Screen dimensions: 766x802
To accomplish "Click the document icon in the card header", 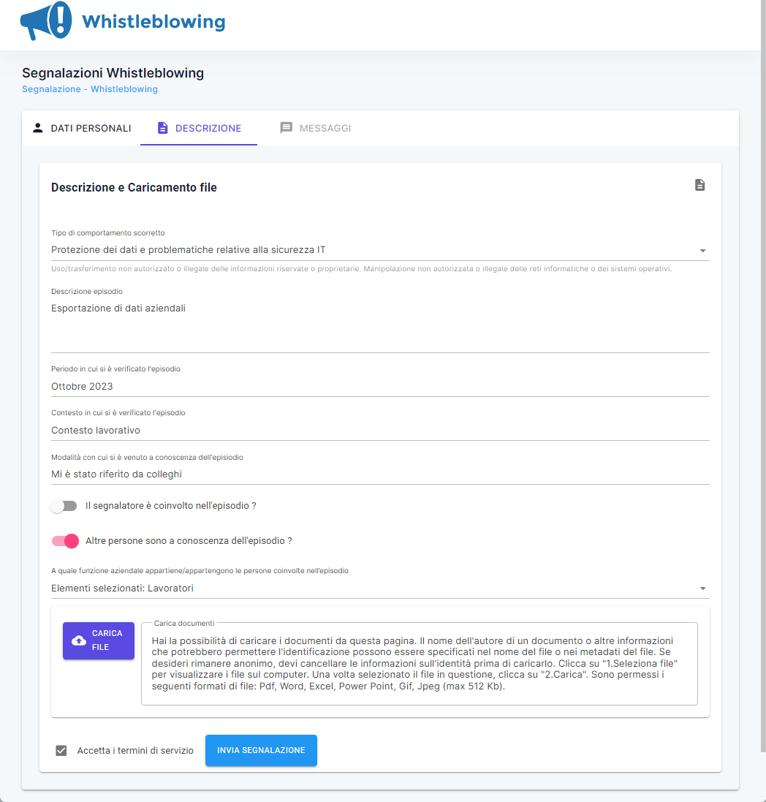I will click(x=699, y=185).
